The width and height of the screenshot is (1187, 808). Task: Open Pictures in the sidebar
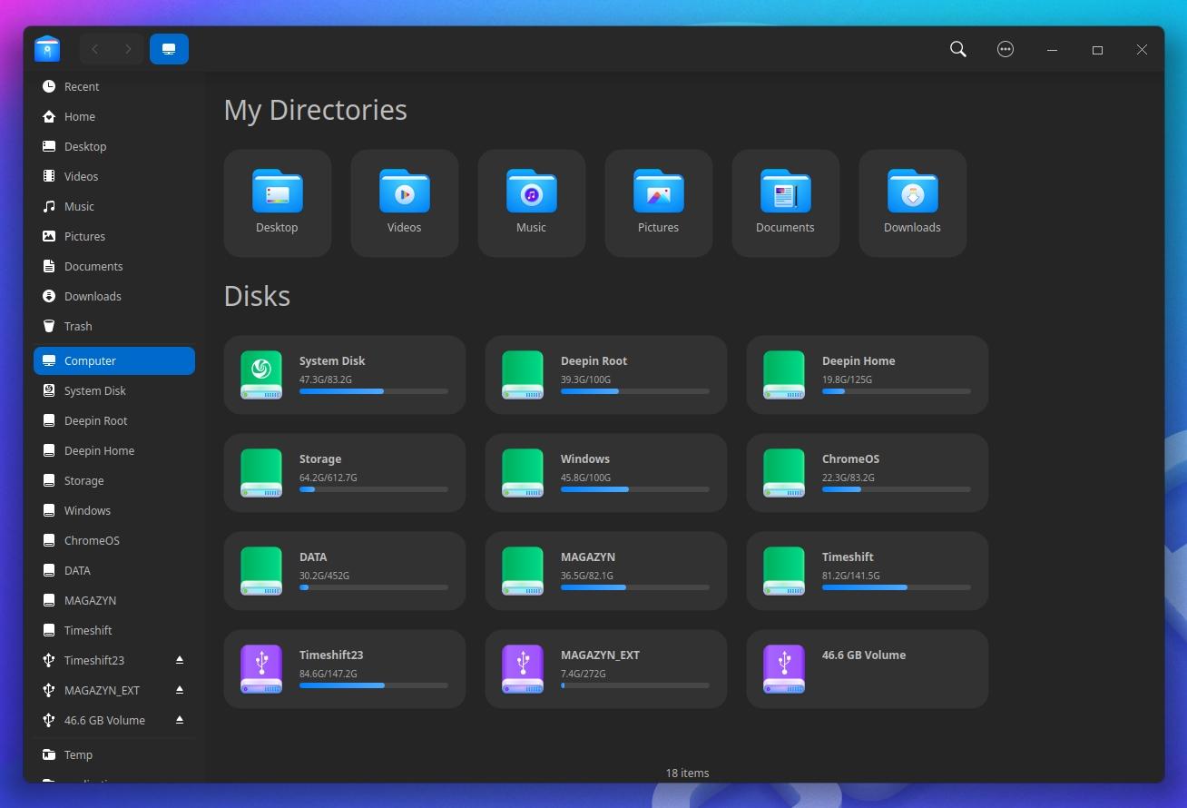(x=114, y=236)
